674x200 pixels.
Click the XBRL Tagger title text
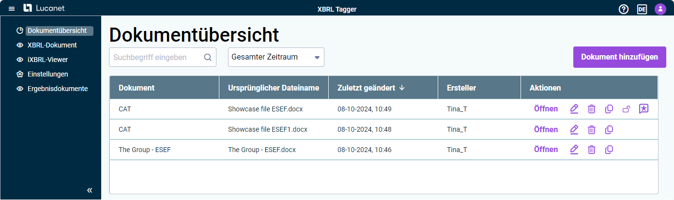click(337, 9)
